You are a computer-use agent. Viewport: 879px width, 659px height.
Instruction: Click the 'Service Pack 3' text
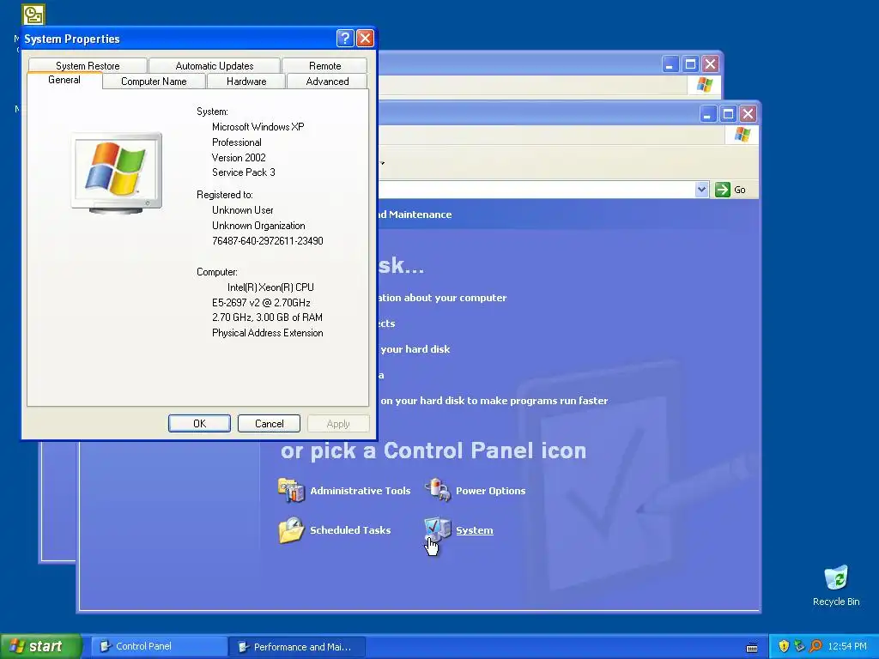pos(243,172)
